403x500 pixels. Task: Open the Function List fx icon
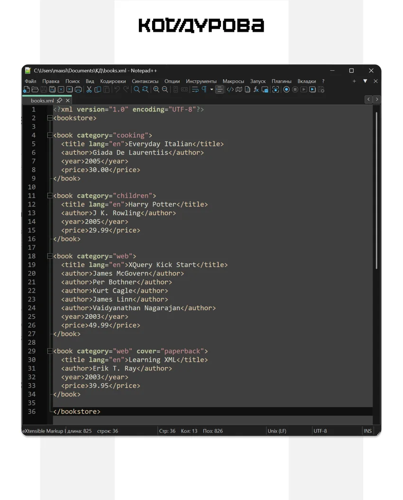pyautogui.click(x=256, y=90)
